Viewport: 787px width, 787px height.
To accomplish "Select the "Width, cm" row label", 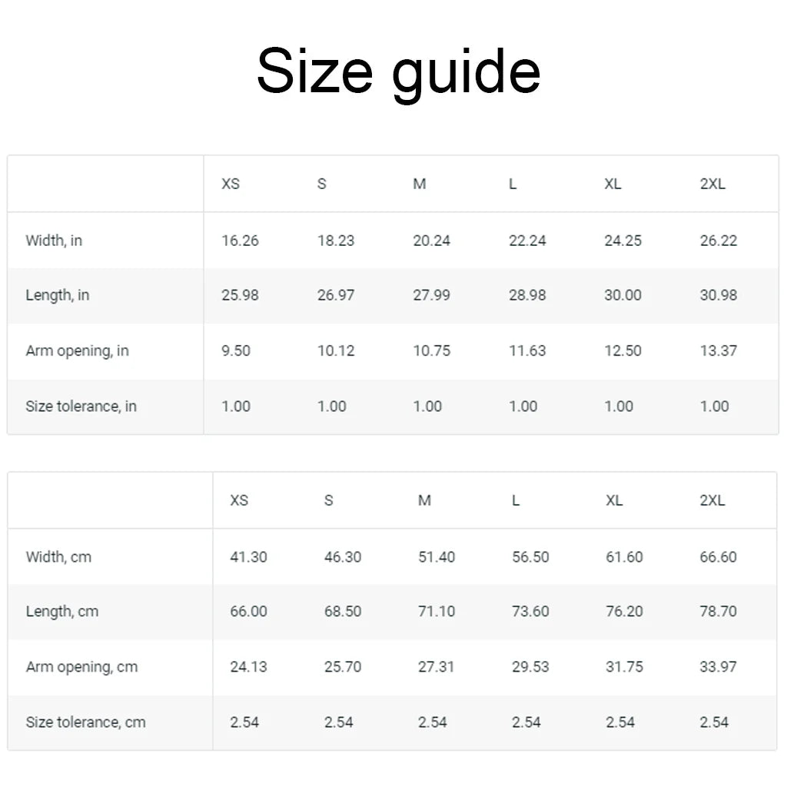I will 58,557.
